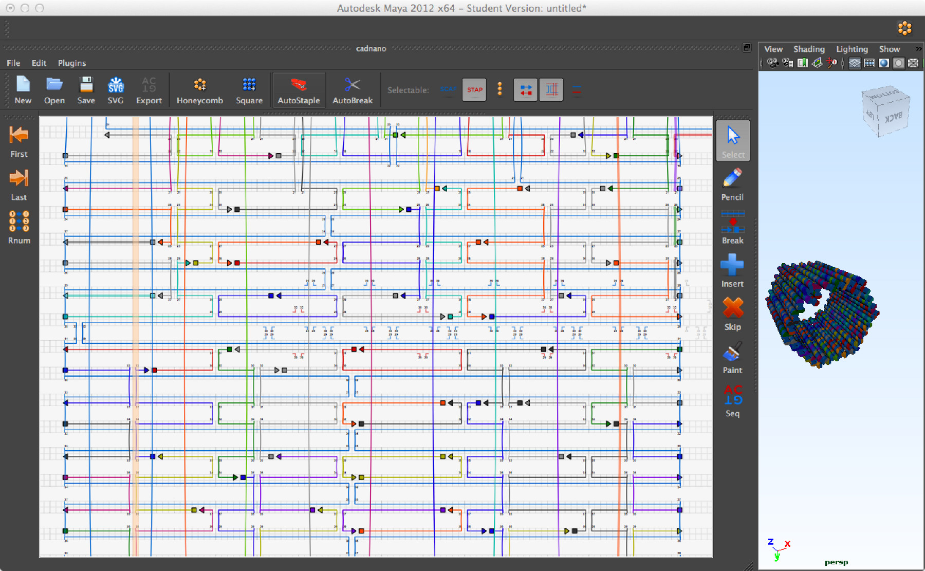925x571 pixels.
Task: Expand viewport menu overflow chevron
Action: (918, 49)
